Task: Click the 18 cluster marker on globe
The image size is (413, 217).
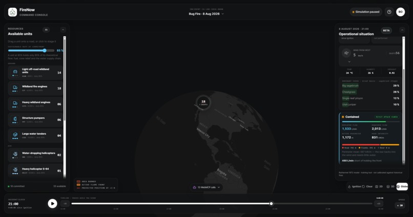Action: pyautogui.click(x=203, y=102)
